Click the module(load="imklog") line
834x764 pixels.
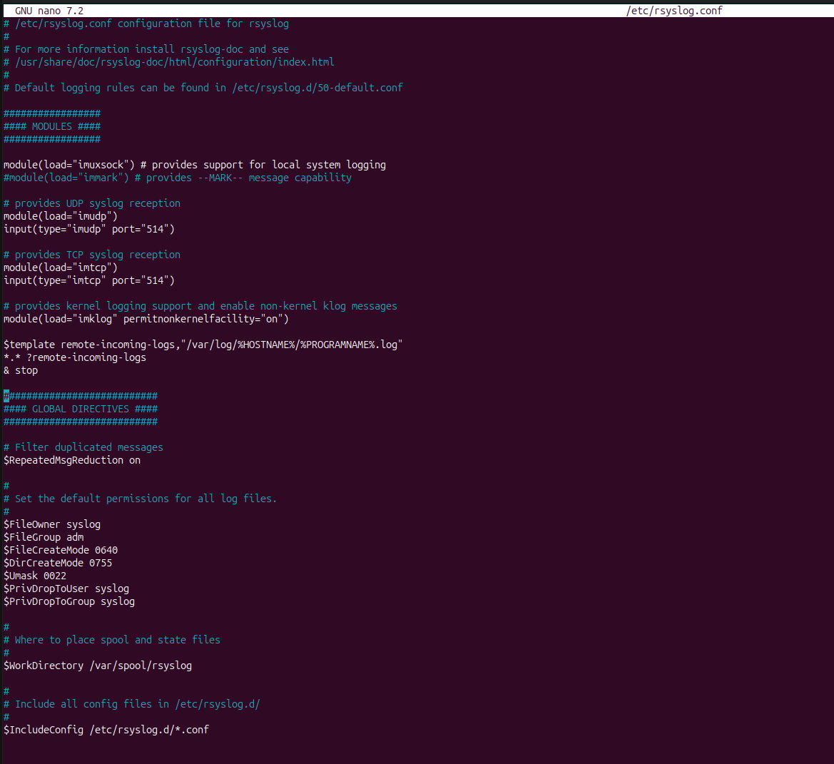click(x=146, y=318)
